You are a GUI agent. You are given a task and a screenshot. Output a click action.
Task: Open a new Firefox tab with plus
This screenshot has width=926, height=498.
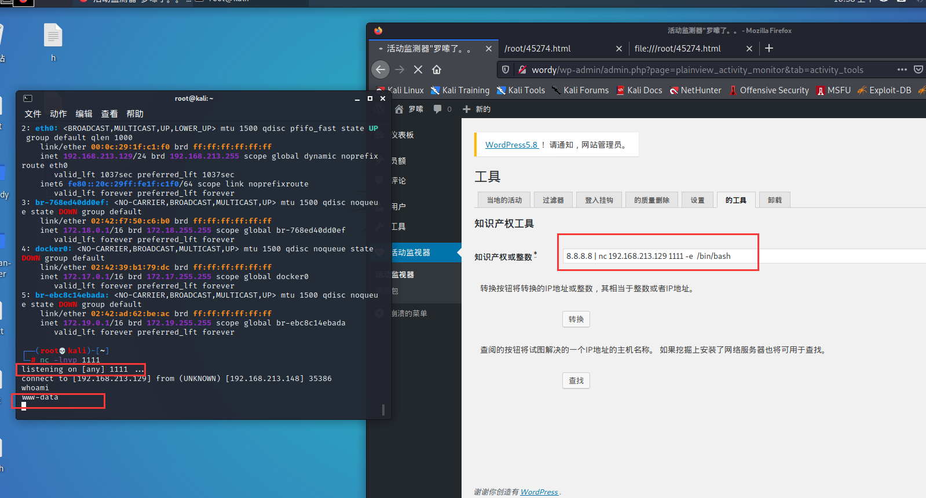click(x=769, y=48)
